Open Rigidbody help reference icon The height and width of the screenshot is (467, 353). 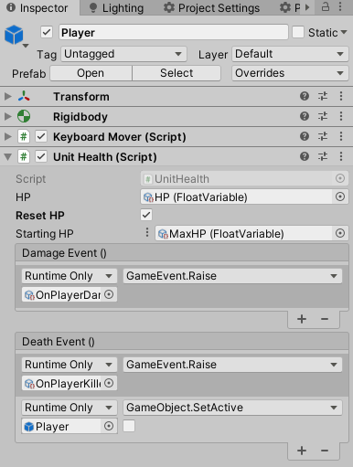pos(305,116)
